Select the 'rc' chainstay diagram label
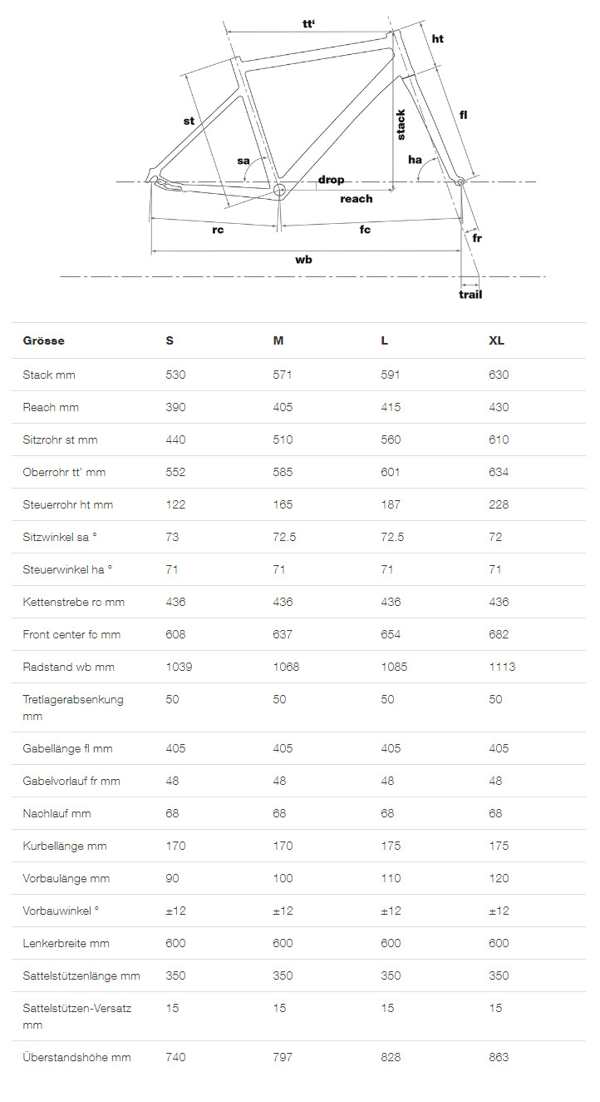The height and width of the screenshot is (1102, 600). pyautogui.click(x=218, y=230)
